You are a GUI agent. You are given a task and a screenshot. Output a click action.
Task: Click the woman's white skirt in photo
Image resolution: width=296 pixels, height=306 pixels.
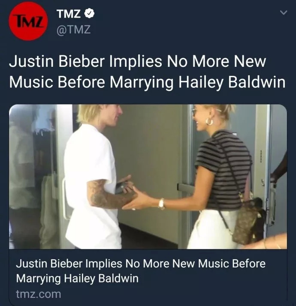pyautogui.click(x=212, y=229)
